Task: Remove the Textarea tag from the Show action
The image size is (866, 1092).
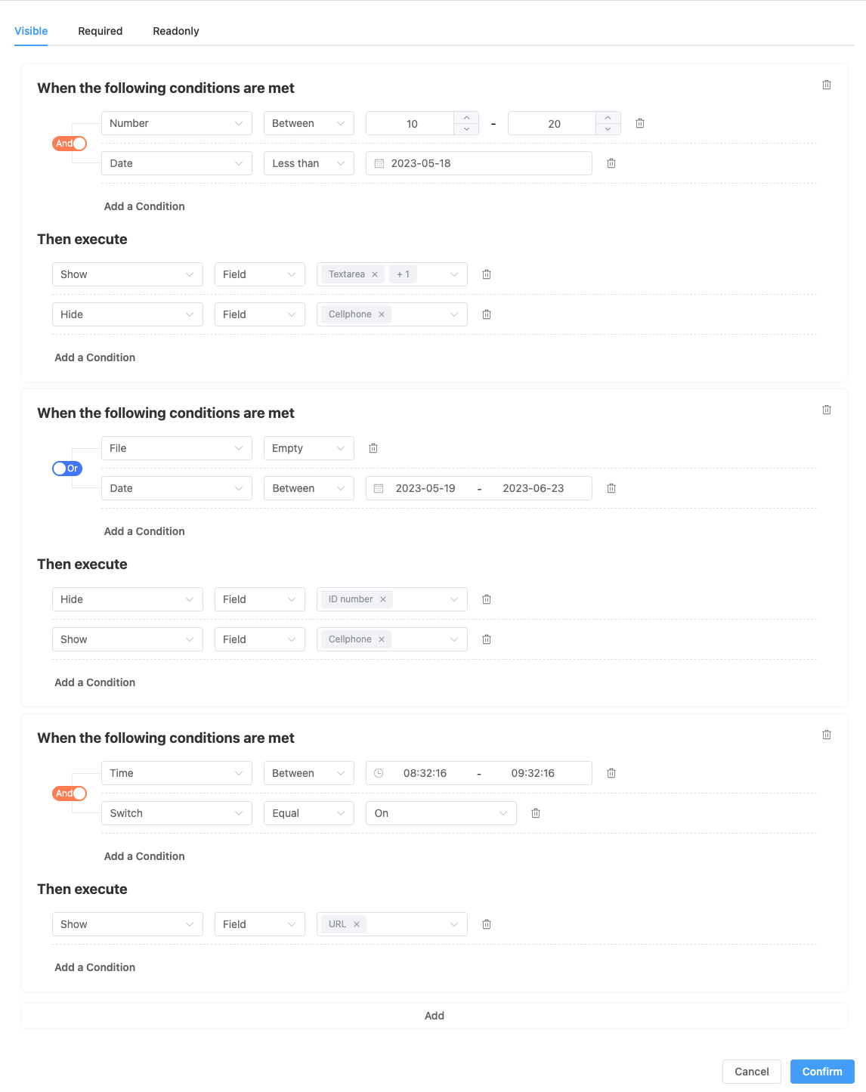Action: click(376, 274)
